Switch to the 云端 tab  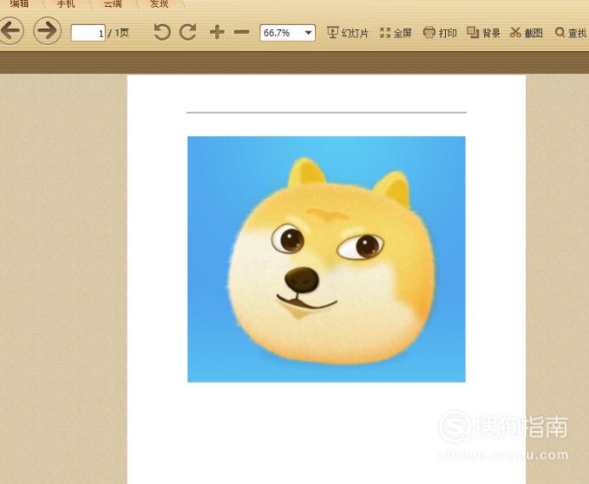tap(112, 4)
